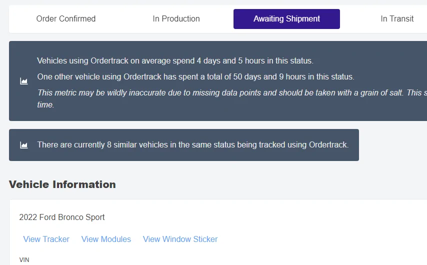Click the chart icon beside similar vehicles message
The height and width of the screenshot is (265, 427).
[x=23, y=145]
